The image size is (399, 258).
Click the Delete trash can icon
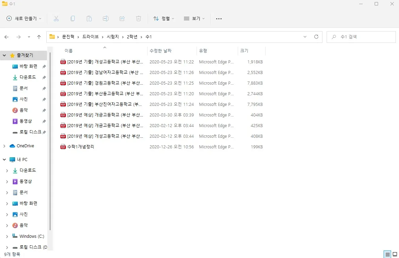tap(138, 19)
